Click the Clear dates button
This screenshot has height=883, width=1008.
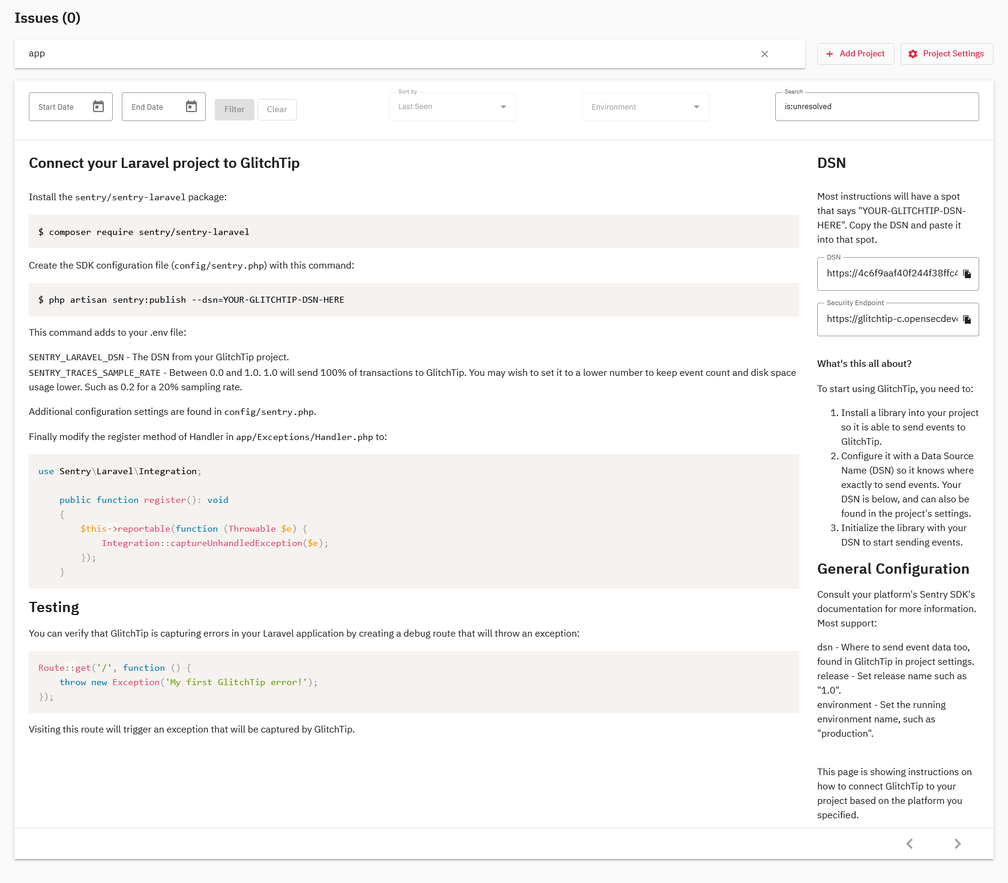pos(277,110)
